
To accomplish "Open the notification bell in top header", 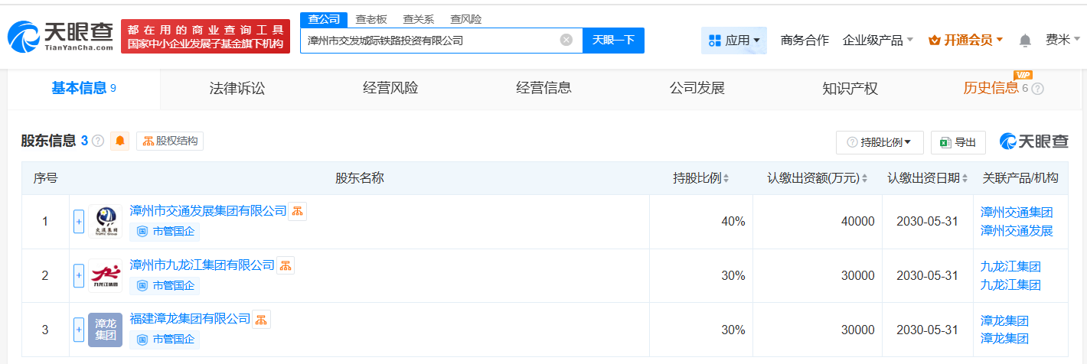I will [x=1025, y=40].
